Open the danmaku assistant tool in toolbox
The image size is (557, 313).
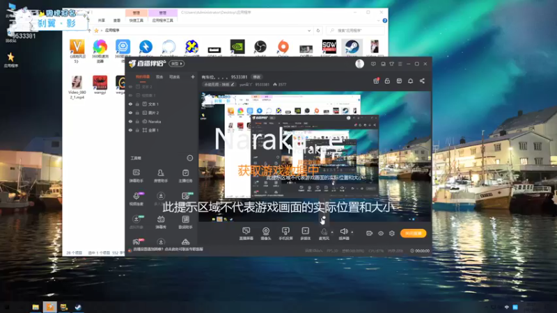136,175
